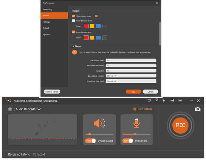Uncheck Show mouse cursor checkbox

pyautogui.click(x=73, y=16)
